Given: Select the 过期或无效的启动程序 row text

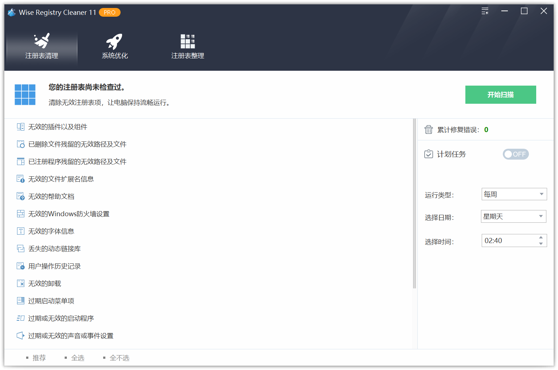Looking at the screenshot, I should coord(61,318).
